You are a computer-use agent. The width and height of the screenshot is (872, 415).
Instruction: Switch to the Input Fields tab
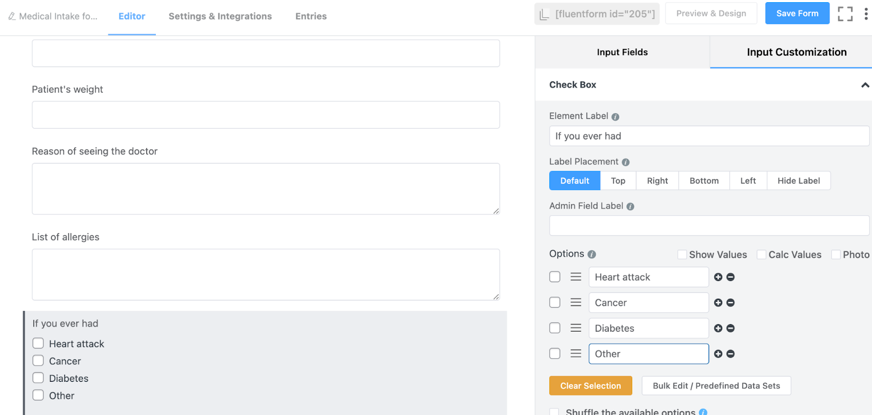click(622, 52)
